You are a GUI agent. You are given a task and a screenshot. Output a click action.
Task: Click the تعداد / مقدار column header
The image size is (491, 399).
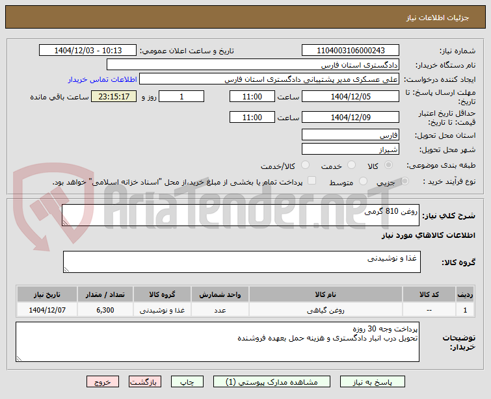(x=105, y=294)
